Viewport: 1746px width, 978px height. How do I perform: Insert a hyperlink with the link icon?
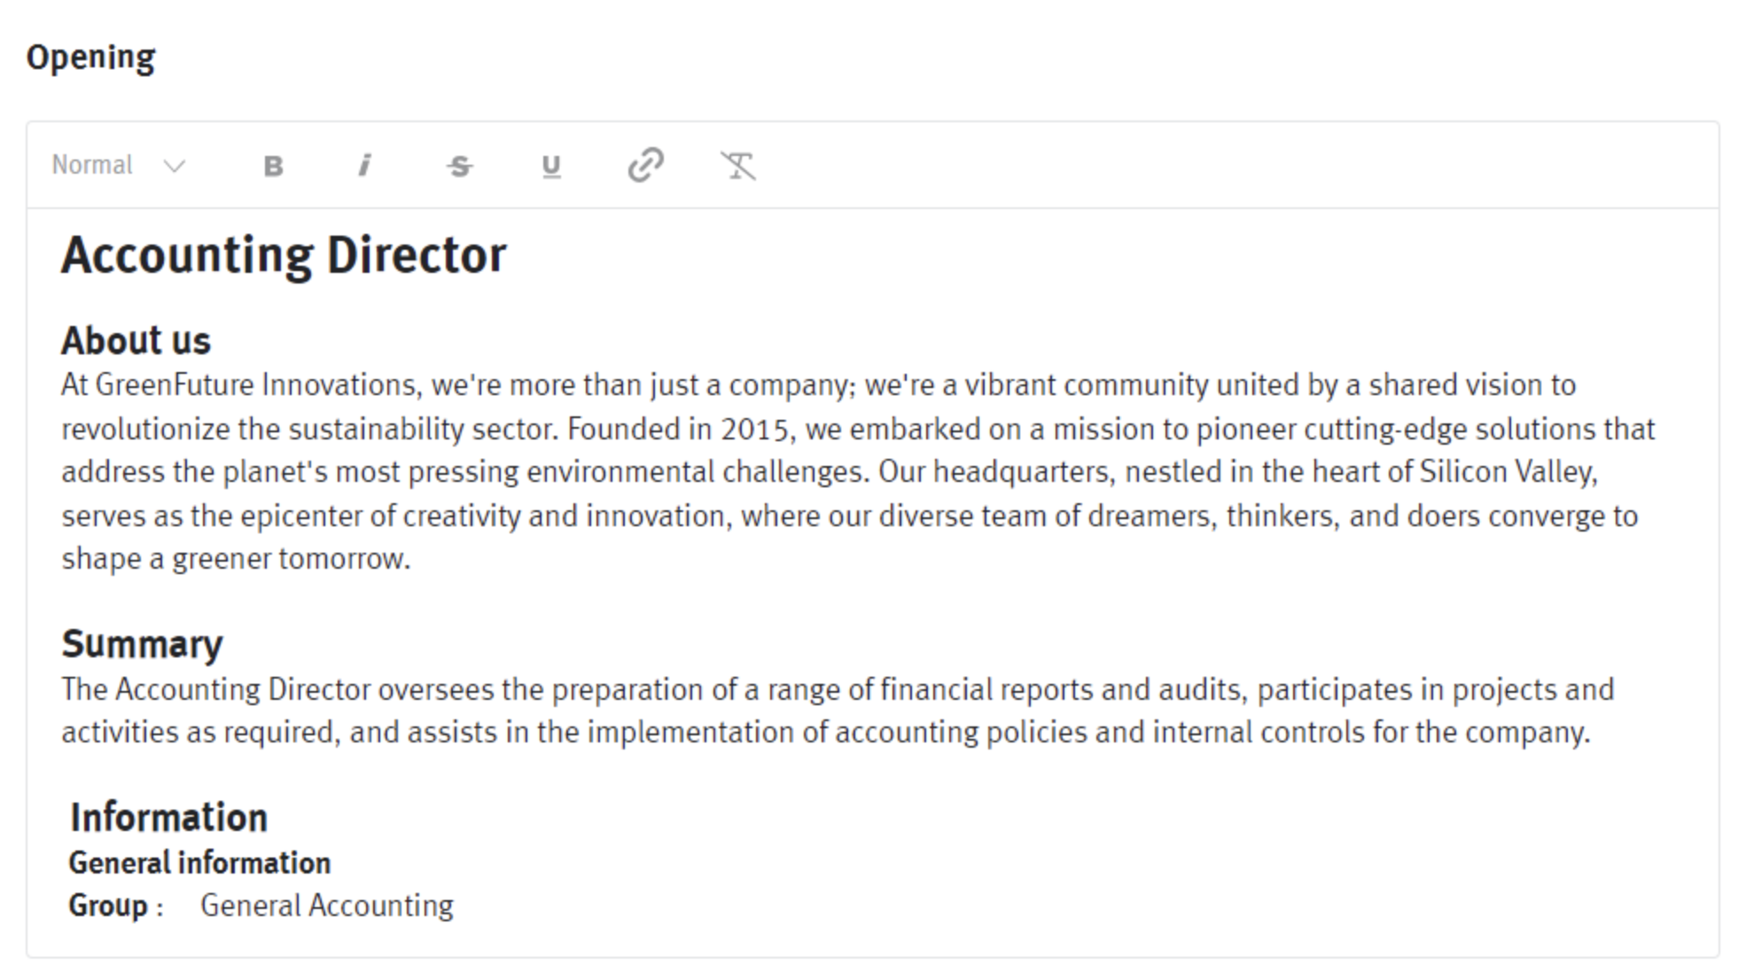[645, 165]
